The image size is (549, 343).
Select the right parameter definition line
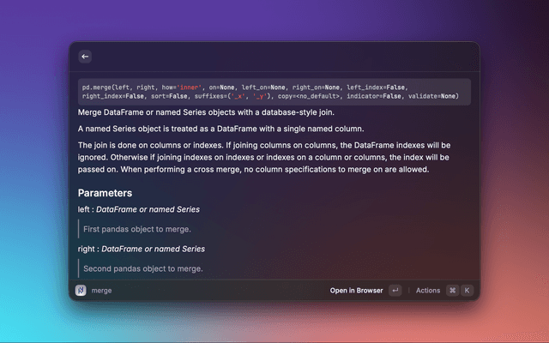[141, 249]
